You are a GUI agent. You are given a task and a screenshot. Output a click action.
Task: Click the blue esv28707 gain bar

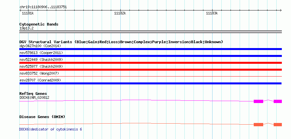tap(151, 83)
